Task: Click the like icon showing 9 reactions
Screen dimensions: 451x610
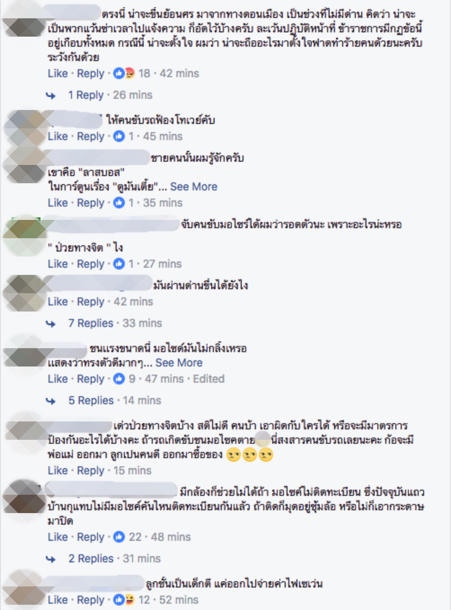Action: pyautogui.click(x=119, y=379)
